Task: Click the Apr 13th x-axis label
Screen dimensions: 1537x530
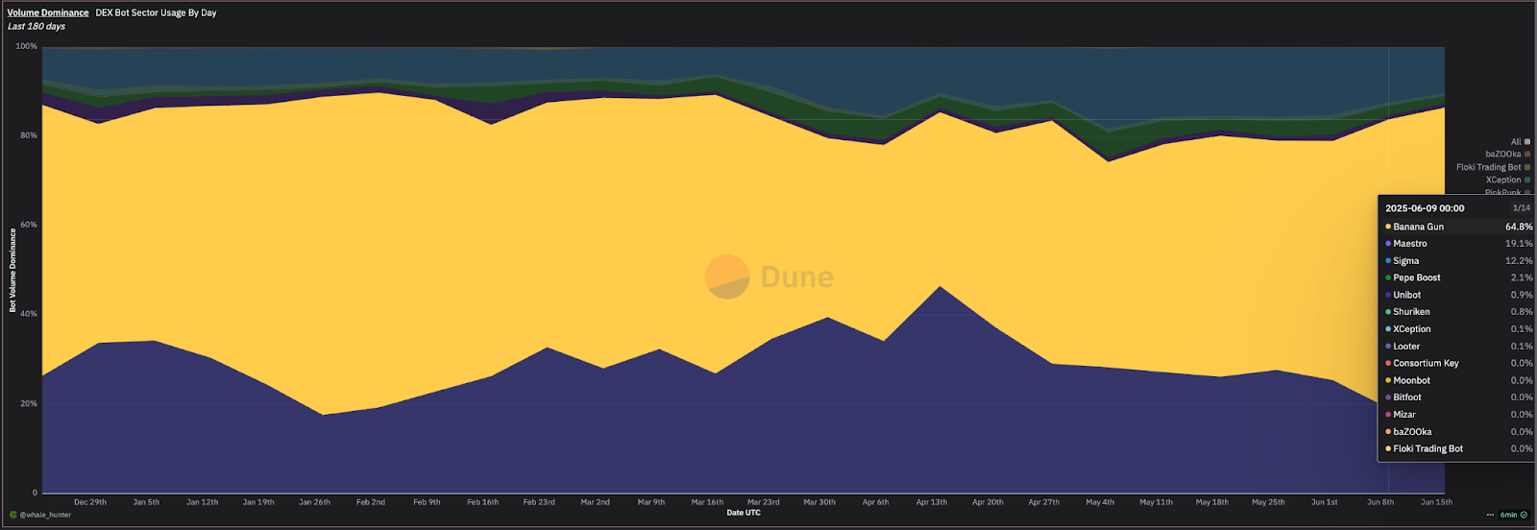Action: pos(931,502)
